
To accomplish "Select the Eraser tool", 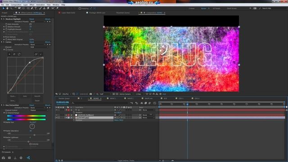I will (48, 8).
